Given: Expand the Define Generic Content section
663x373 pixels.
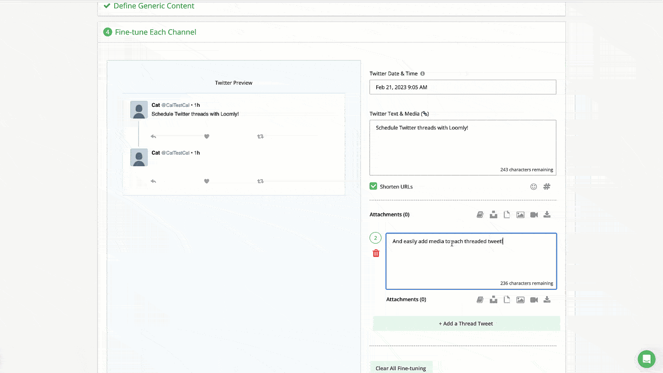Looking at the screenshot, I should tap(154, 6).
